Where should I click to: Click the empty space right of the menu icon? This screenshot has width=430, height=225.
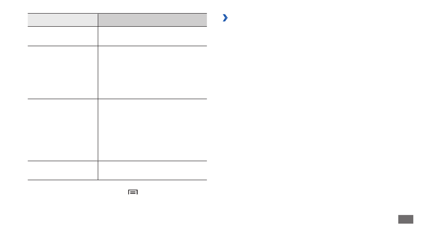point(173,192)
